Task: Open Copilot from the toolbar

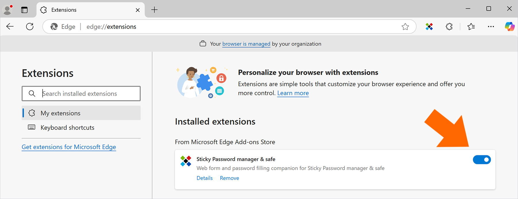Action: [x=510, y=27]
